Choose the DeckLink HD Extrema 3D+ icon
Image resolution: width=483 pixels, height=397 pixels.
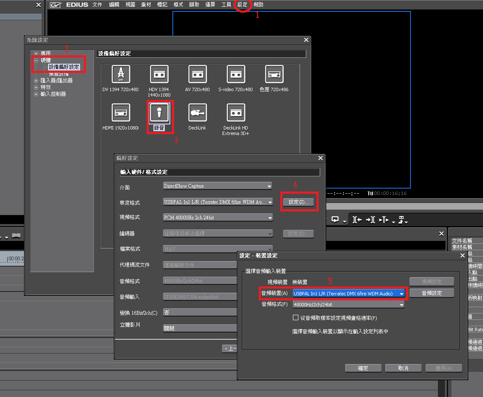pyautogui.click(x=236, y=113)
